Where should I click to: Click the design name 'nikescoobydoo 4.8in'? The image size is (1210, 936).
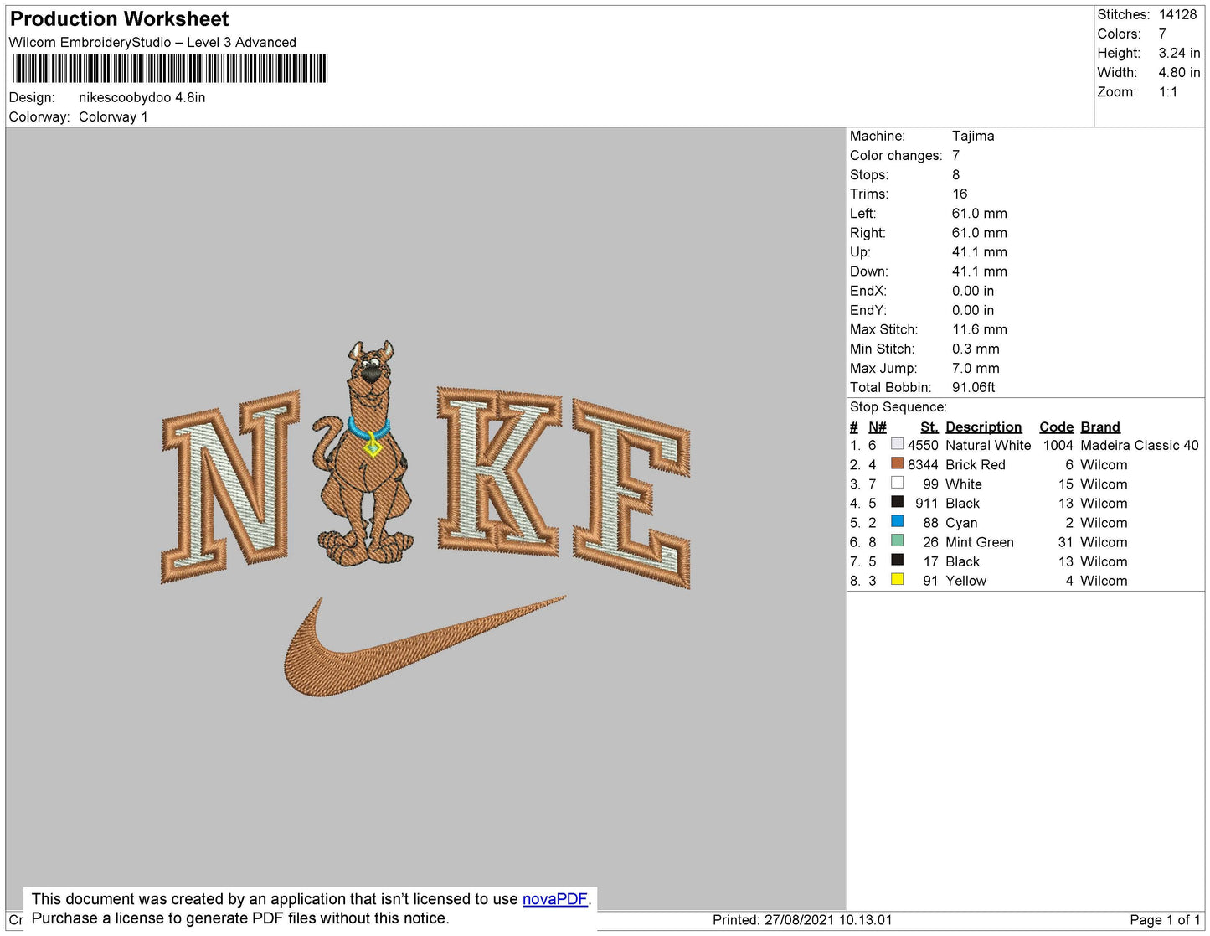(142, 97)
